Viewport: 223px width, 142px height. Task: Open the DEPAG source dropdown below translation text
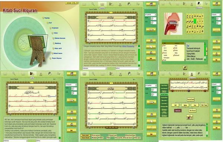(x=128, y=68)
